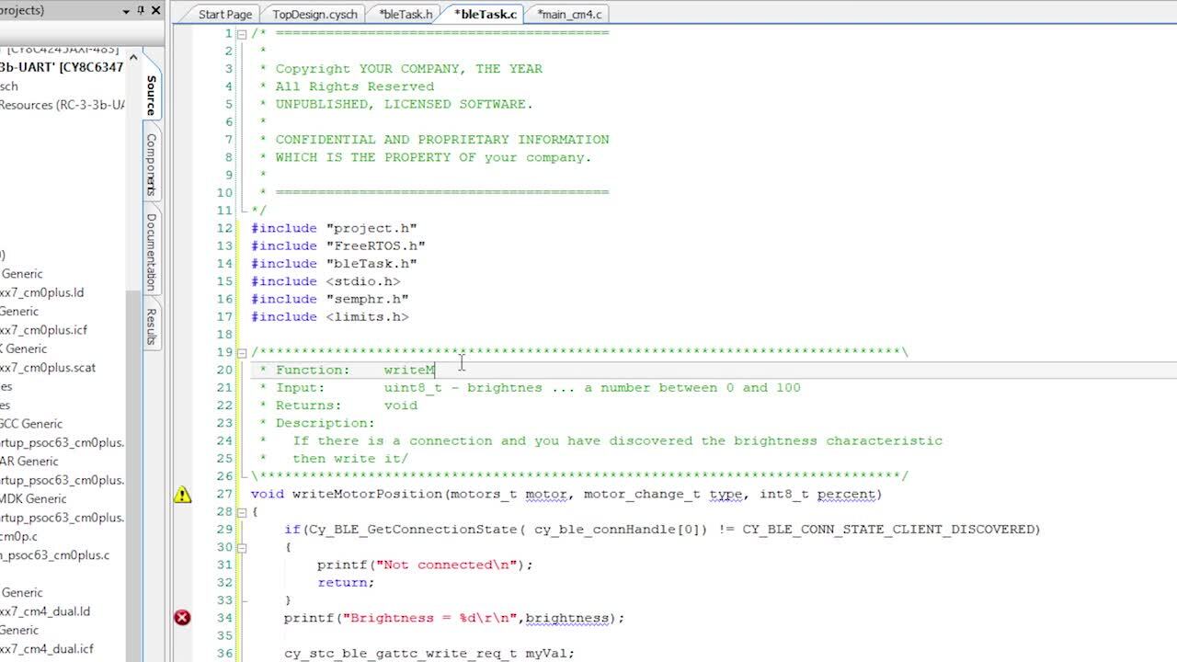The width and height of the screenshot is (1177, 662).
Task: Close the Workspace Explorer panel
Action: [154, 11]
